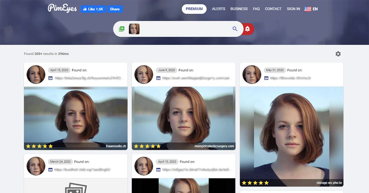Click the PimEyes logo

coord(62,9)
